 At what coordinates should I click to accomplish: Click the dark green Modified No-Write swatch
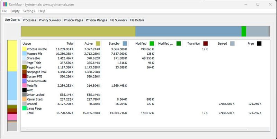[179, 43]
